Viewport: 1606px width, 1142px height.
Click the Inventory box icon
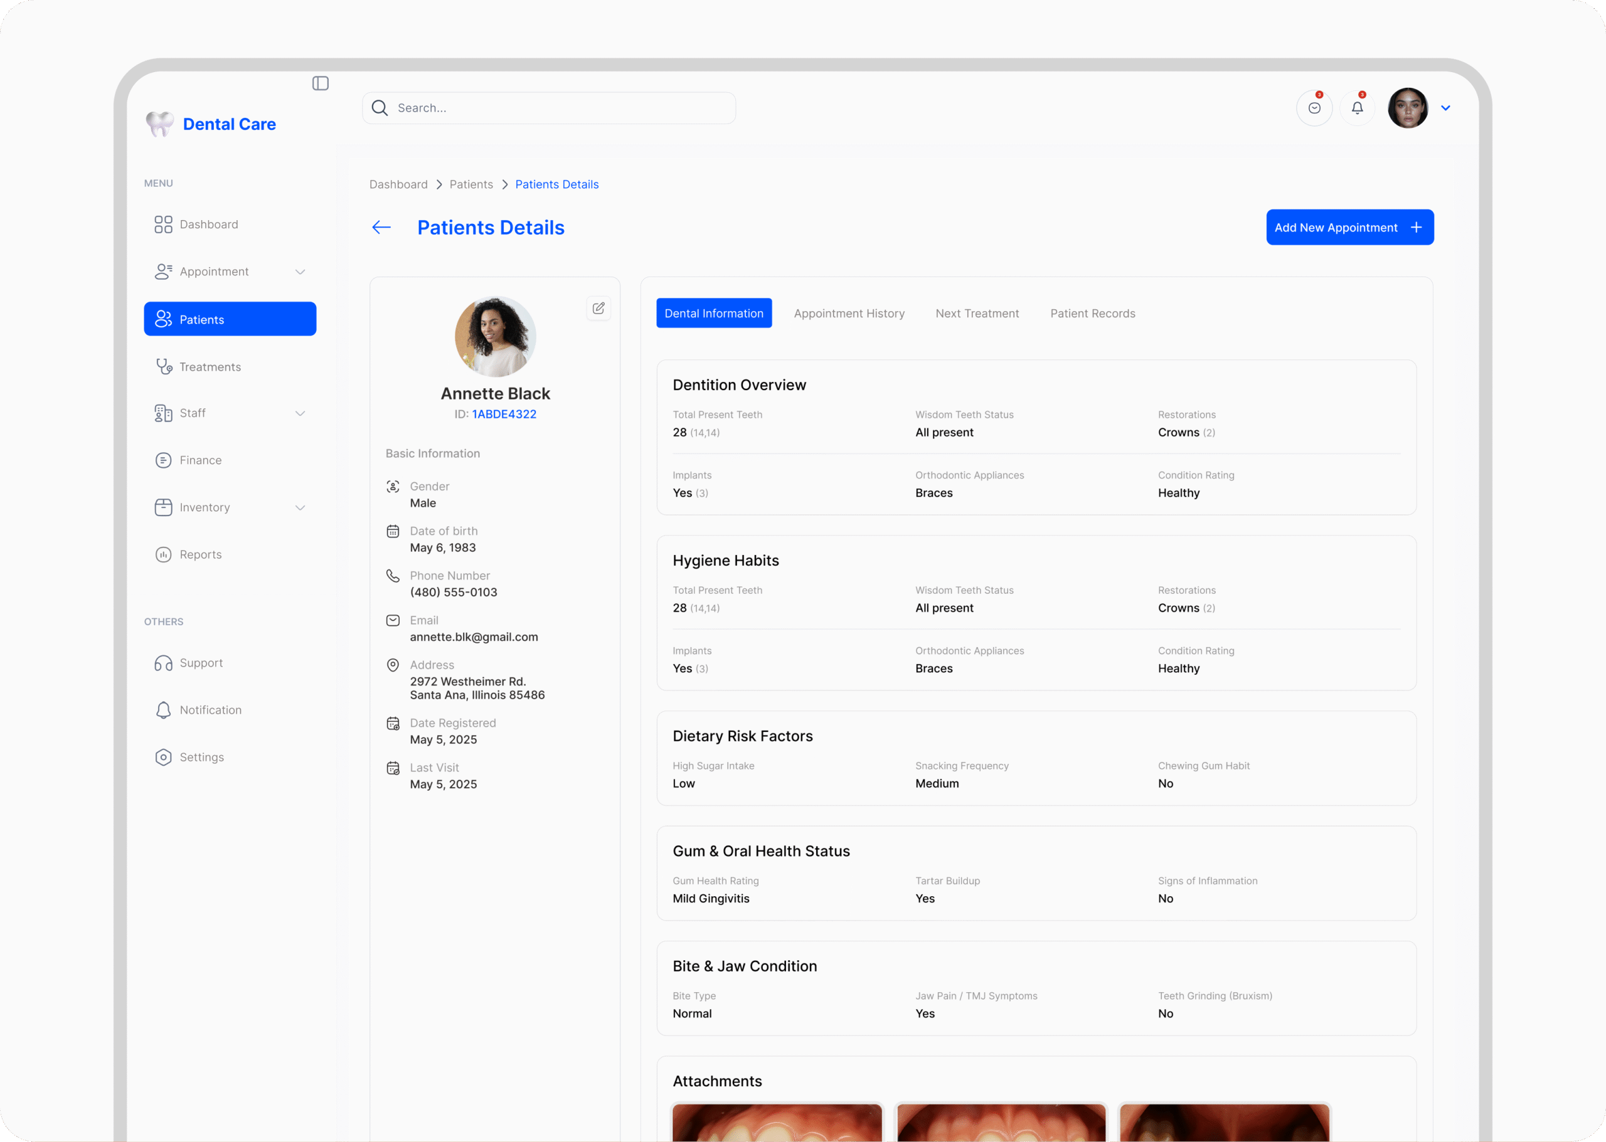(163, 508)
